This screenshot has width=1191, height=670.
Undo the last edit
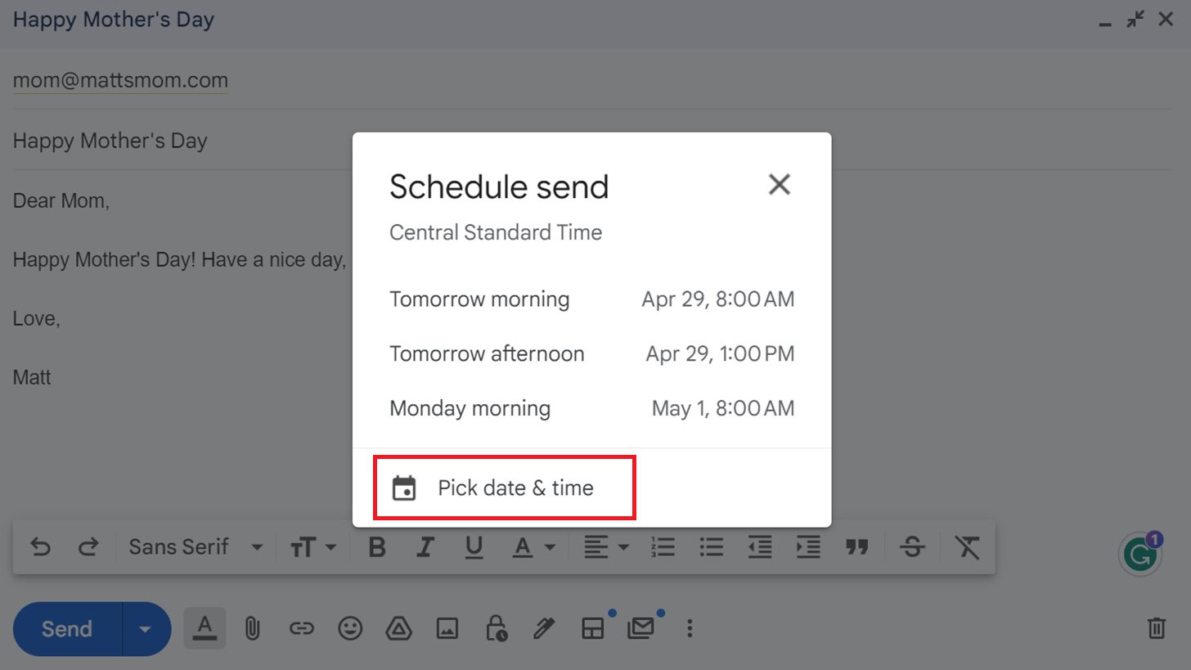pyautogui.click(x=39, y=547)
